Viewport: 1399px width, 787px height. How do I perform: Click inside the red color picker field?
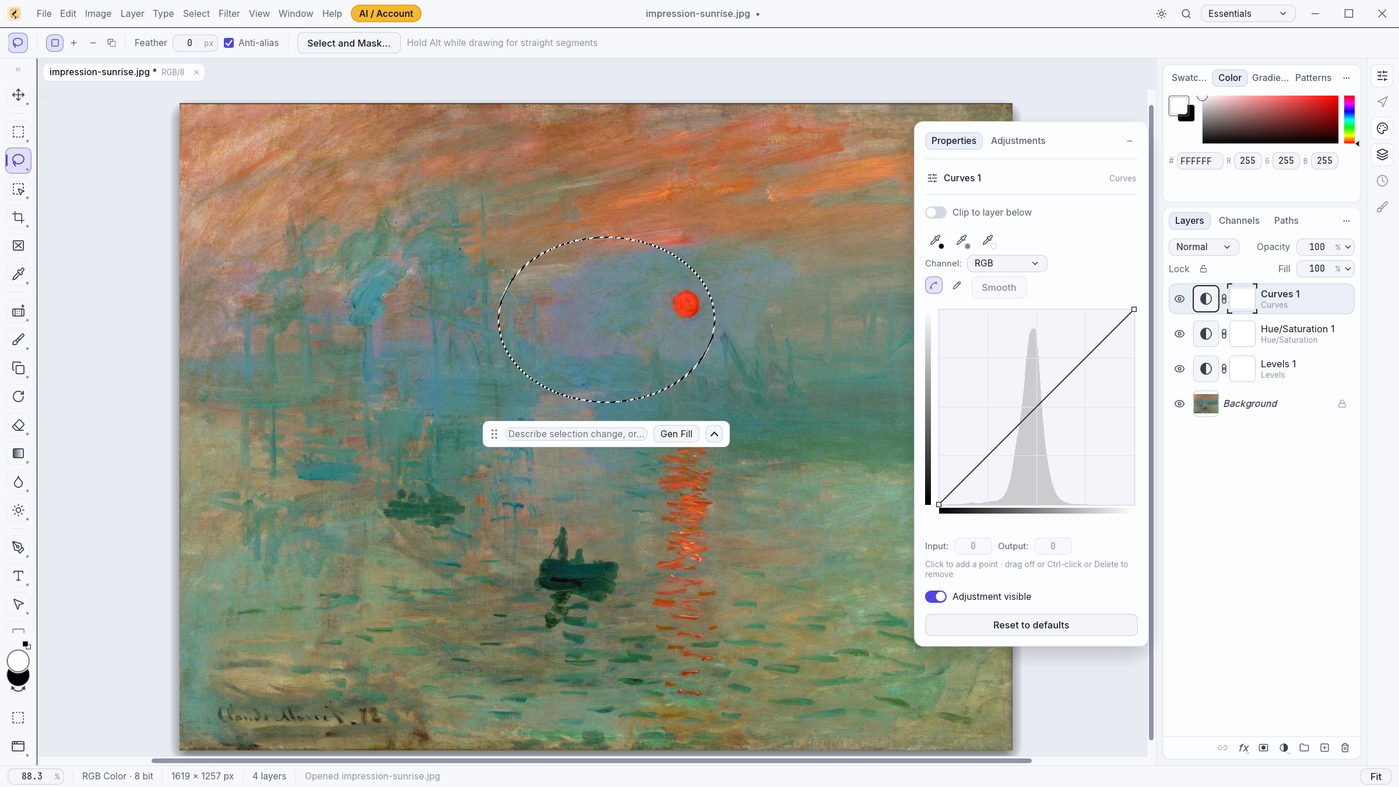(x=1270, y=120)
